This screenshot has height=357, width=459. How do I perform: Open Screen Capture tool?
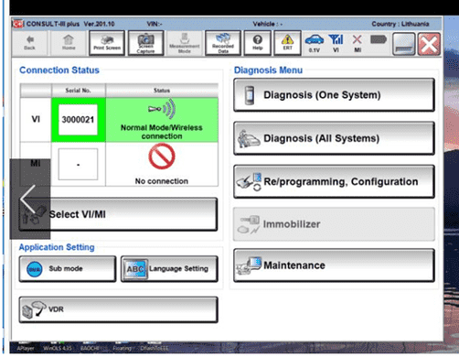146,43
